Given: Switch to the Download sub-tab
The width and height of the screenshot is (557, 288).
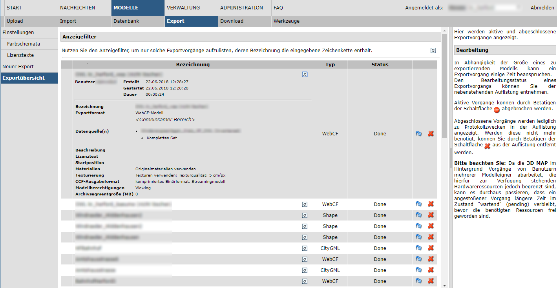Looking at the screenshot, I should pos(245,21).
